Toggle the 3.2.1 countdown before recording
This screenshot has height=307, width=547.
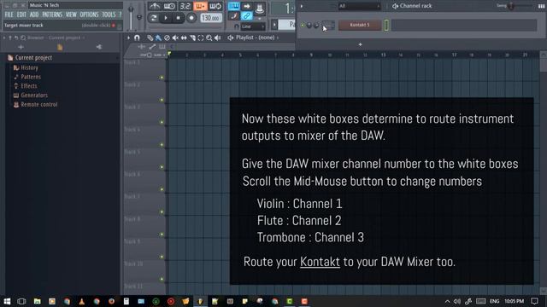[x=185, y=6]
